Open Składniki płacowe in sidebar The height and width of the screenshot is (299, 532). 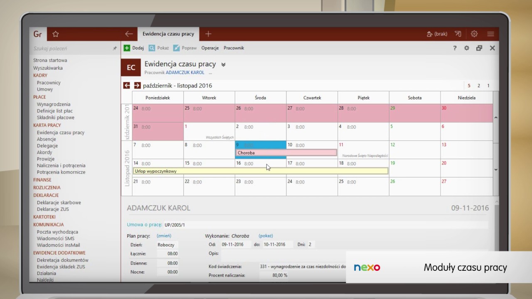[56, 118]
